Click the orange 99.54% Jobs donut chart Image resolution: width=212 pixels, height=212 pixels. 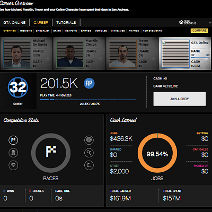pyautogui.click(x=157, y=153)
